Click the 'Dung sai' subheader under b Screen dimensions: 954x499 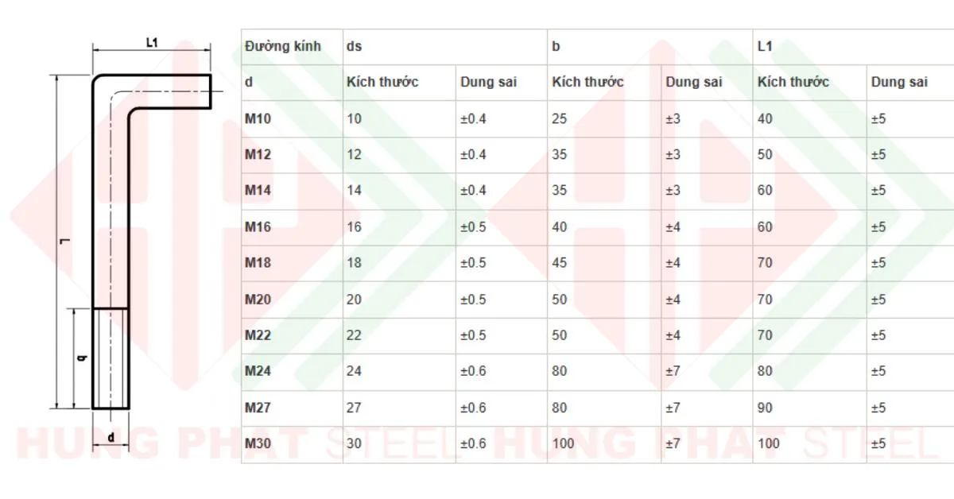[x=694, y=82]
